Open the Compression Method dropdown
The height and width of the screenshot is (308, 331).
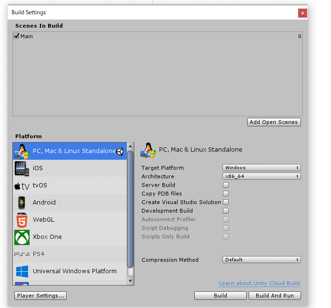click(261, 259)
